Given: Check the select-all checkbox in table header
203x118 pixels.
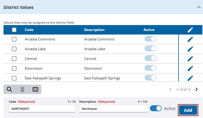Looking at the screenshot, I should [x=14, y=30].
